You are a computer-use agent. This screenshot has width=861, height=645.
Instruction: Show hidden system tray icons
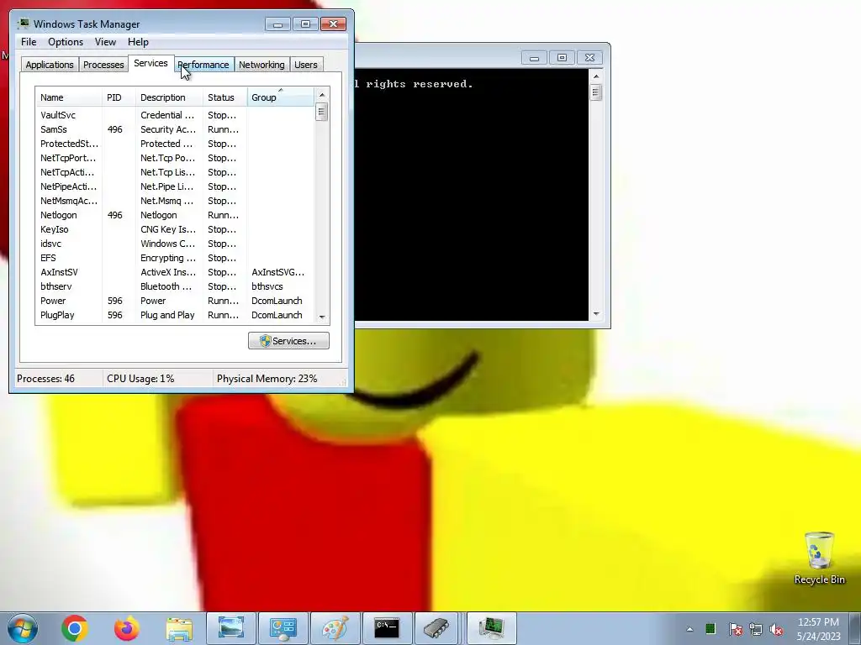click(x=689, y=629)
